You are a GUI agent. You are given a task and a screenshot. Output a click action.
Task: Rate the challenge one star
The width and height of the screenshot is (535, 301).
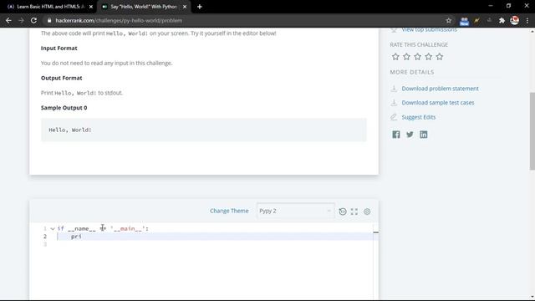[x=395, y=57]
